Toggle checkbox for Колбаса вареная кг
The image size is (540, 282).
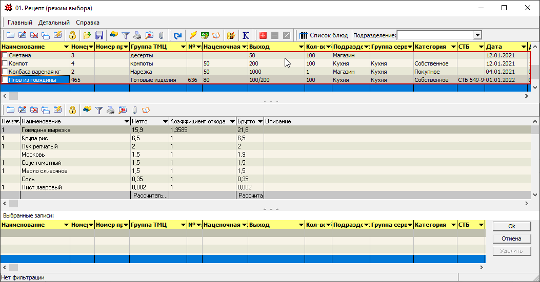pos(5,72)
